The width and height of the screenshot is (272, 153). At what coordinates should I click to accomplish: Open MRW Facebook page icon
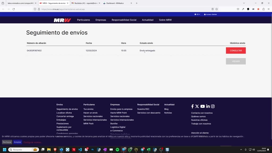tap(192, 106)
